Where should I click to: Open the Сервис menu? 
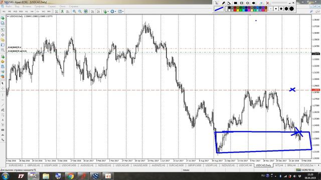(x=52, y=6)
